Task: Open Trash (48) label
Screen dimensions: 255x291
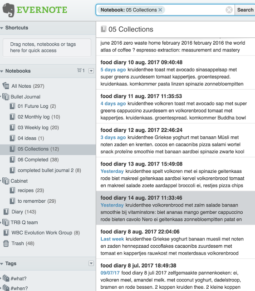Action: pyautogui.click(x=23, y=244)
